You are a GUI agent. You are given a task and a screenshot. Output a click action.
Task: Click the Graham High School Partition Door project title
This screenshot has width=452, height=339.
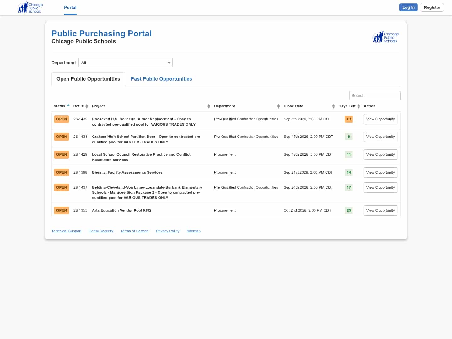pos(147,139)
